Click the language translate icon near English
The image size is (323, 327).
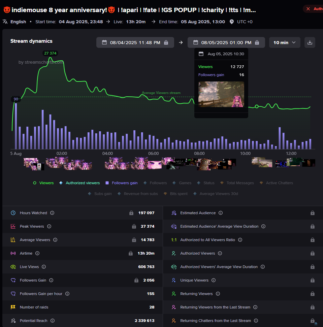coord(5,22)
